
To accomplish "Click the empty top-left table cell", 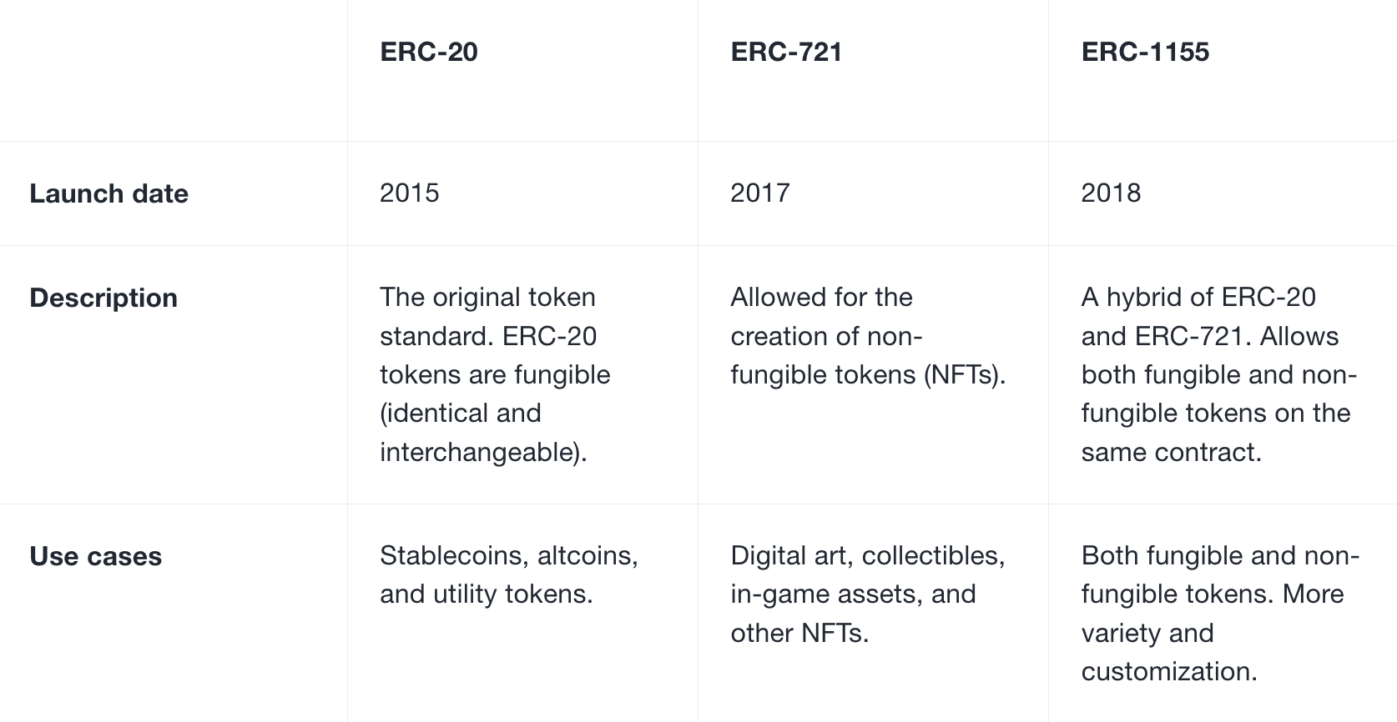I will 173,70.
